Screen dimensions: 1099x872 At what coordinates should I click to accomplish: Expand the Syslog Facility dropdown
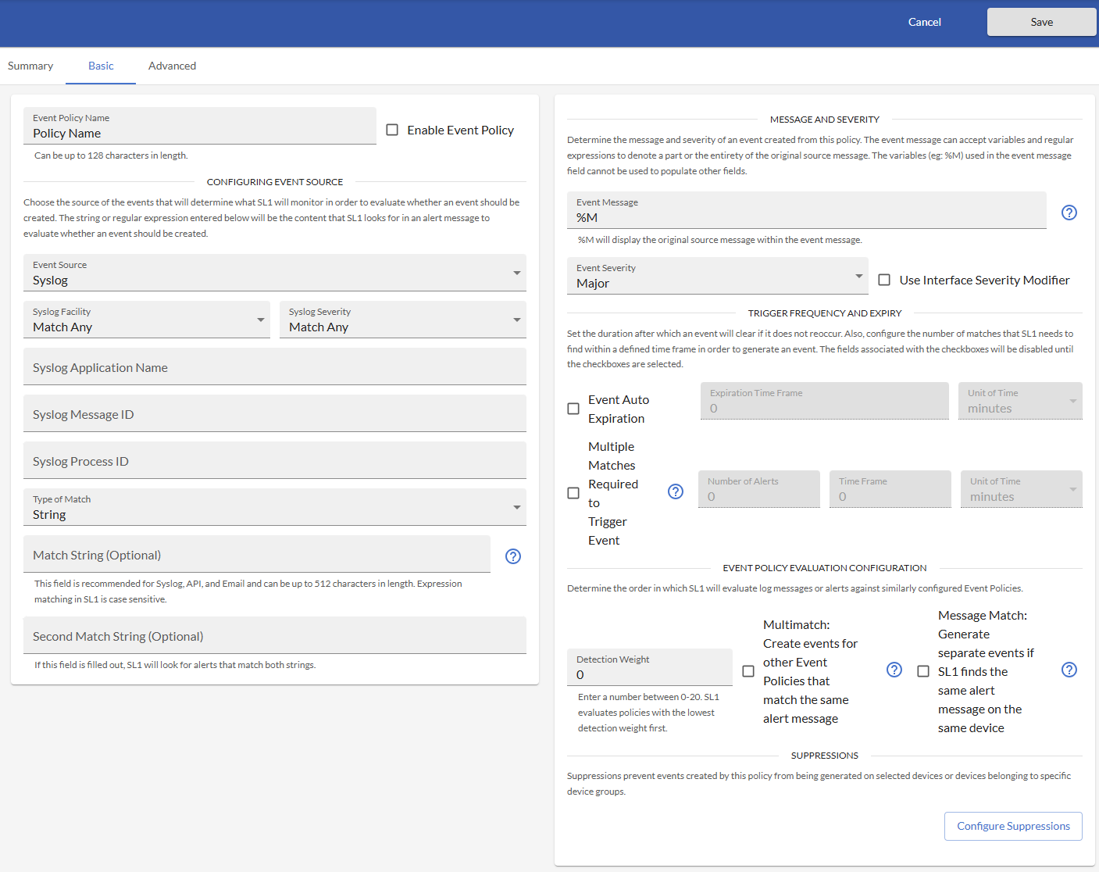[146, 320]
